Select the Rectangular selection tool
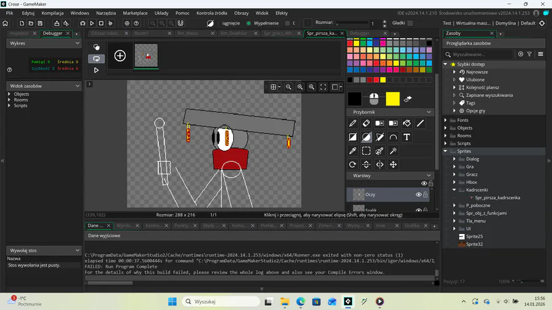552x310 pixels. (366, 151)
